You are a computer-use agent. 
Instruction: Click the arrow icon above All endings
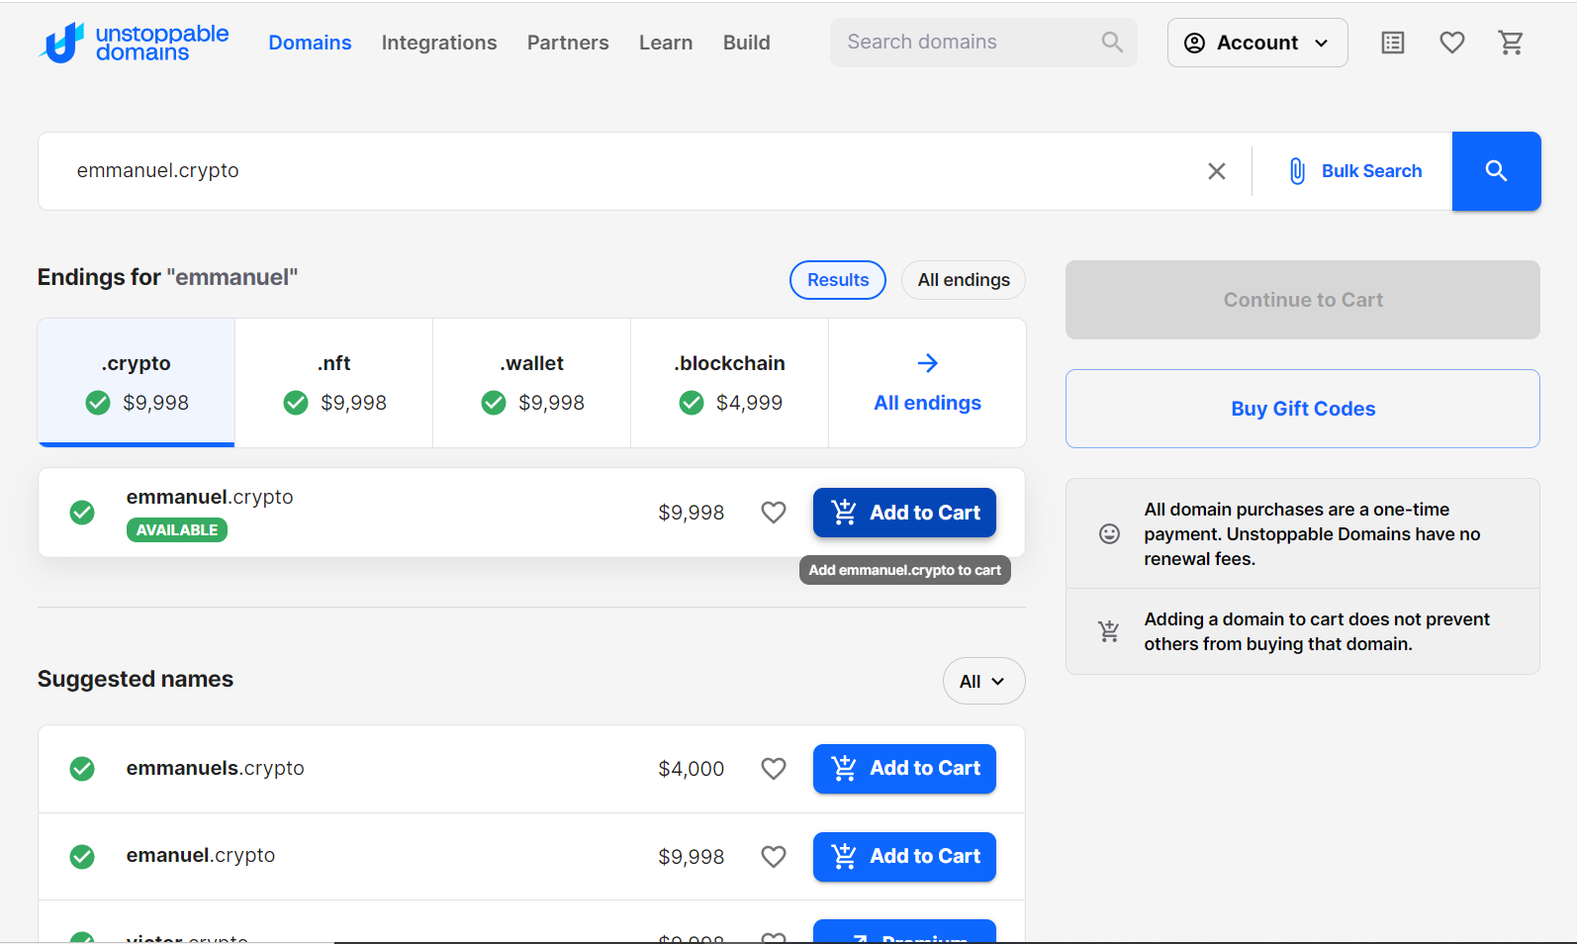[928, 363]
